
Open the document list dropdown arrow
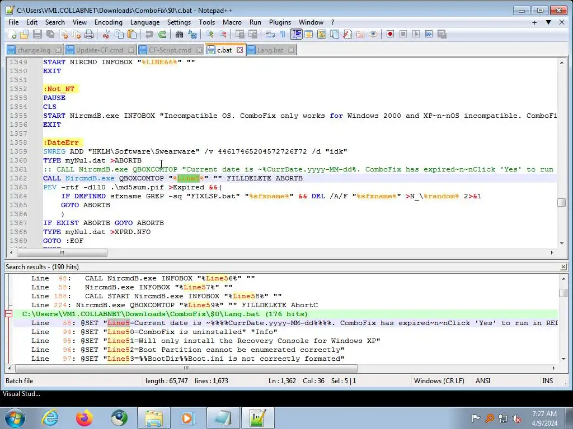(548, 22)
